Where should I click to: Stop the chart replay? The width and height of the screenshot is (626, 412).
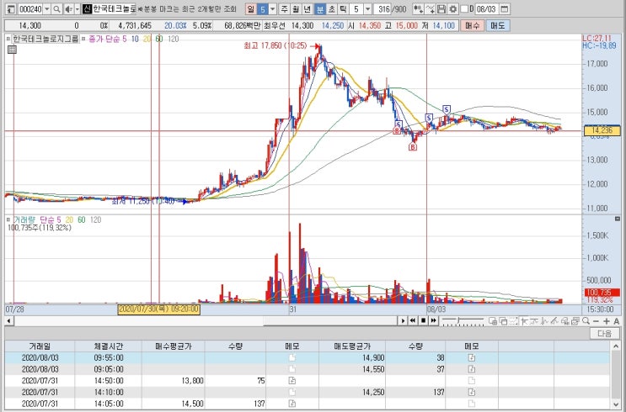pyautogui.click(x=423, y=320)
